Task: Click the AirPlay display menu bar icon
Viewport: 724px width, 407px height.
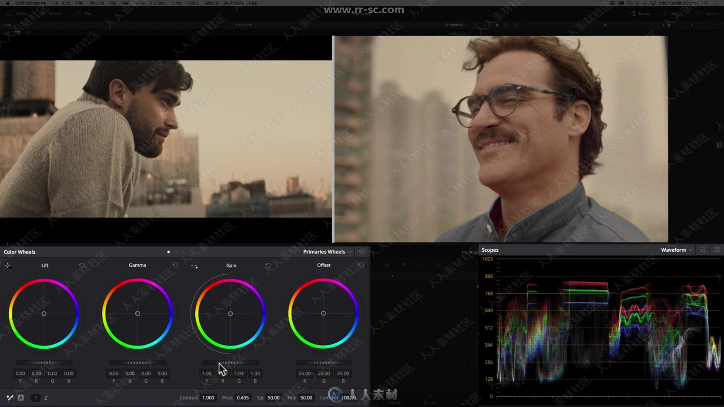Action: (x=653, y=3)
